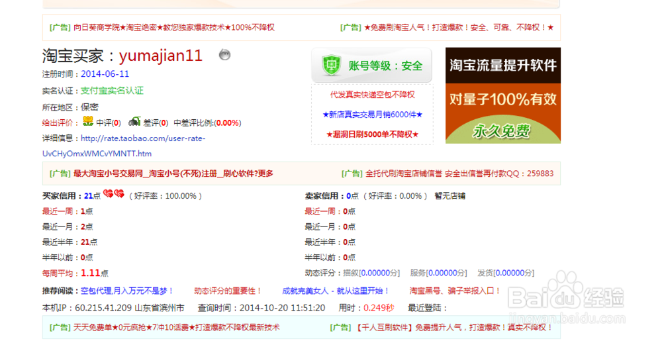
Task: Click the buyer 最近一月：2点 row
Action: click(68, 226)
